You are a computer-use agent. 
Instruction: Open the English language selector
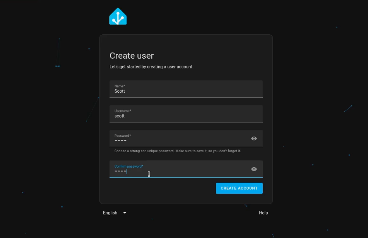click(x=115, y=213)
